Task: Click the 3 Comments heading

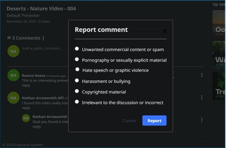Action: tap(26, 38)
